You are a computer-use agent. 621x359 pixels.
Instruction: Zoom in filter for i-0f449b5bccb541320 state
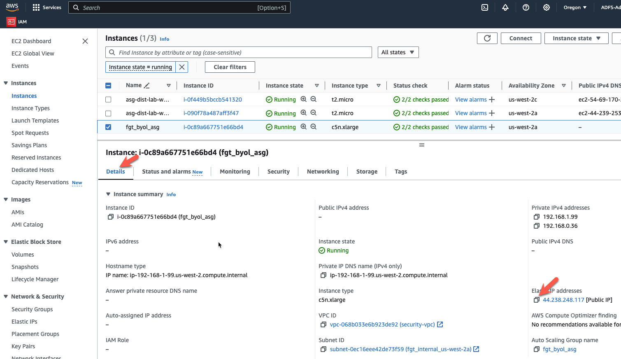(304, 99)
